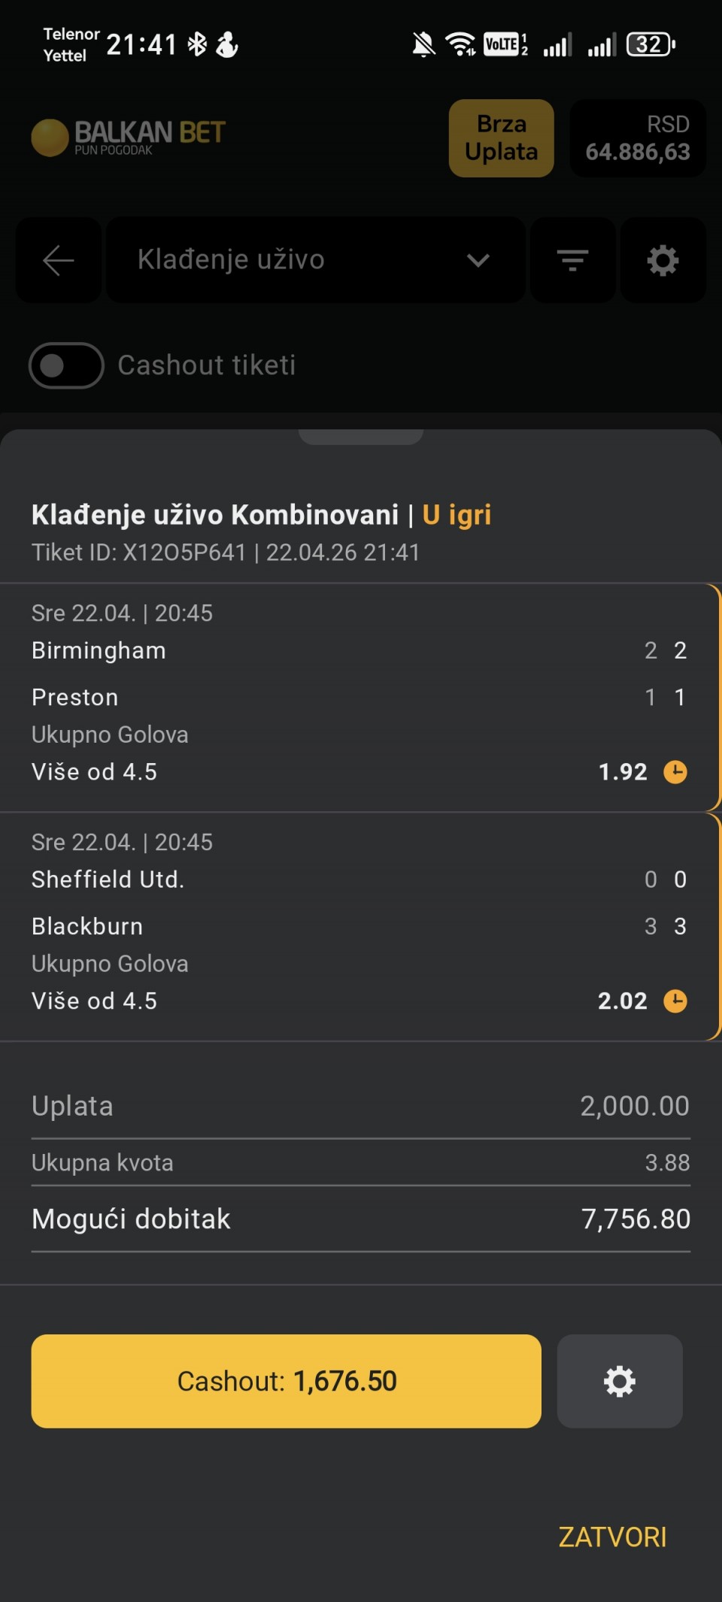Tap clock icon next to 1.92 odds

(x=675, y=772)
